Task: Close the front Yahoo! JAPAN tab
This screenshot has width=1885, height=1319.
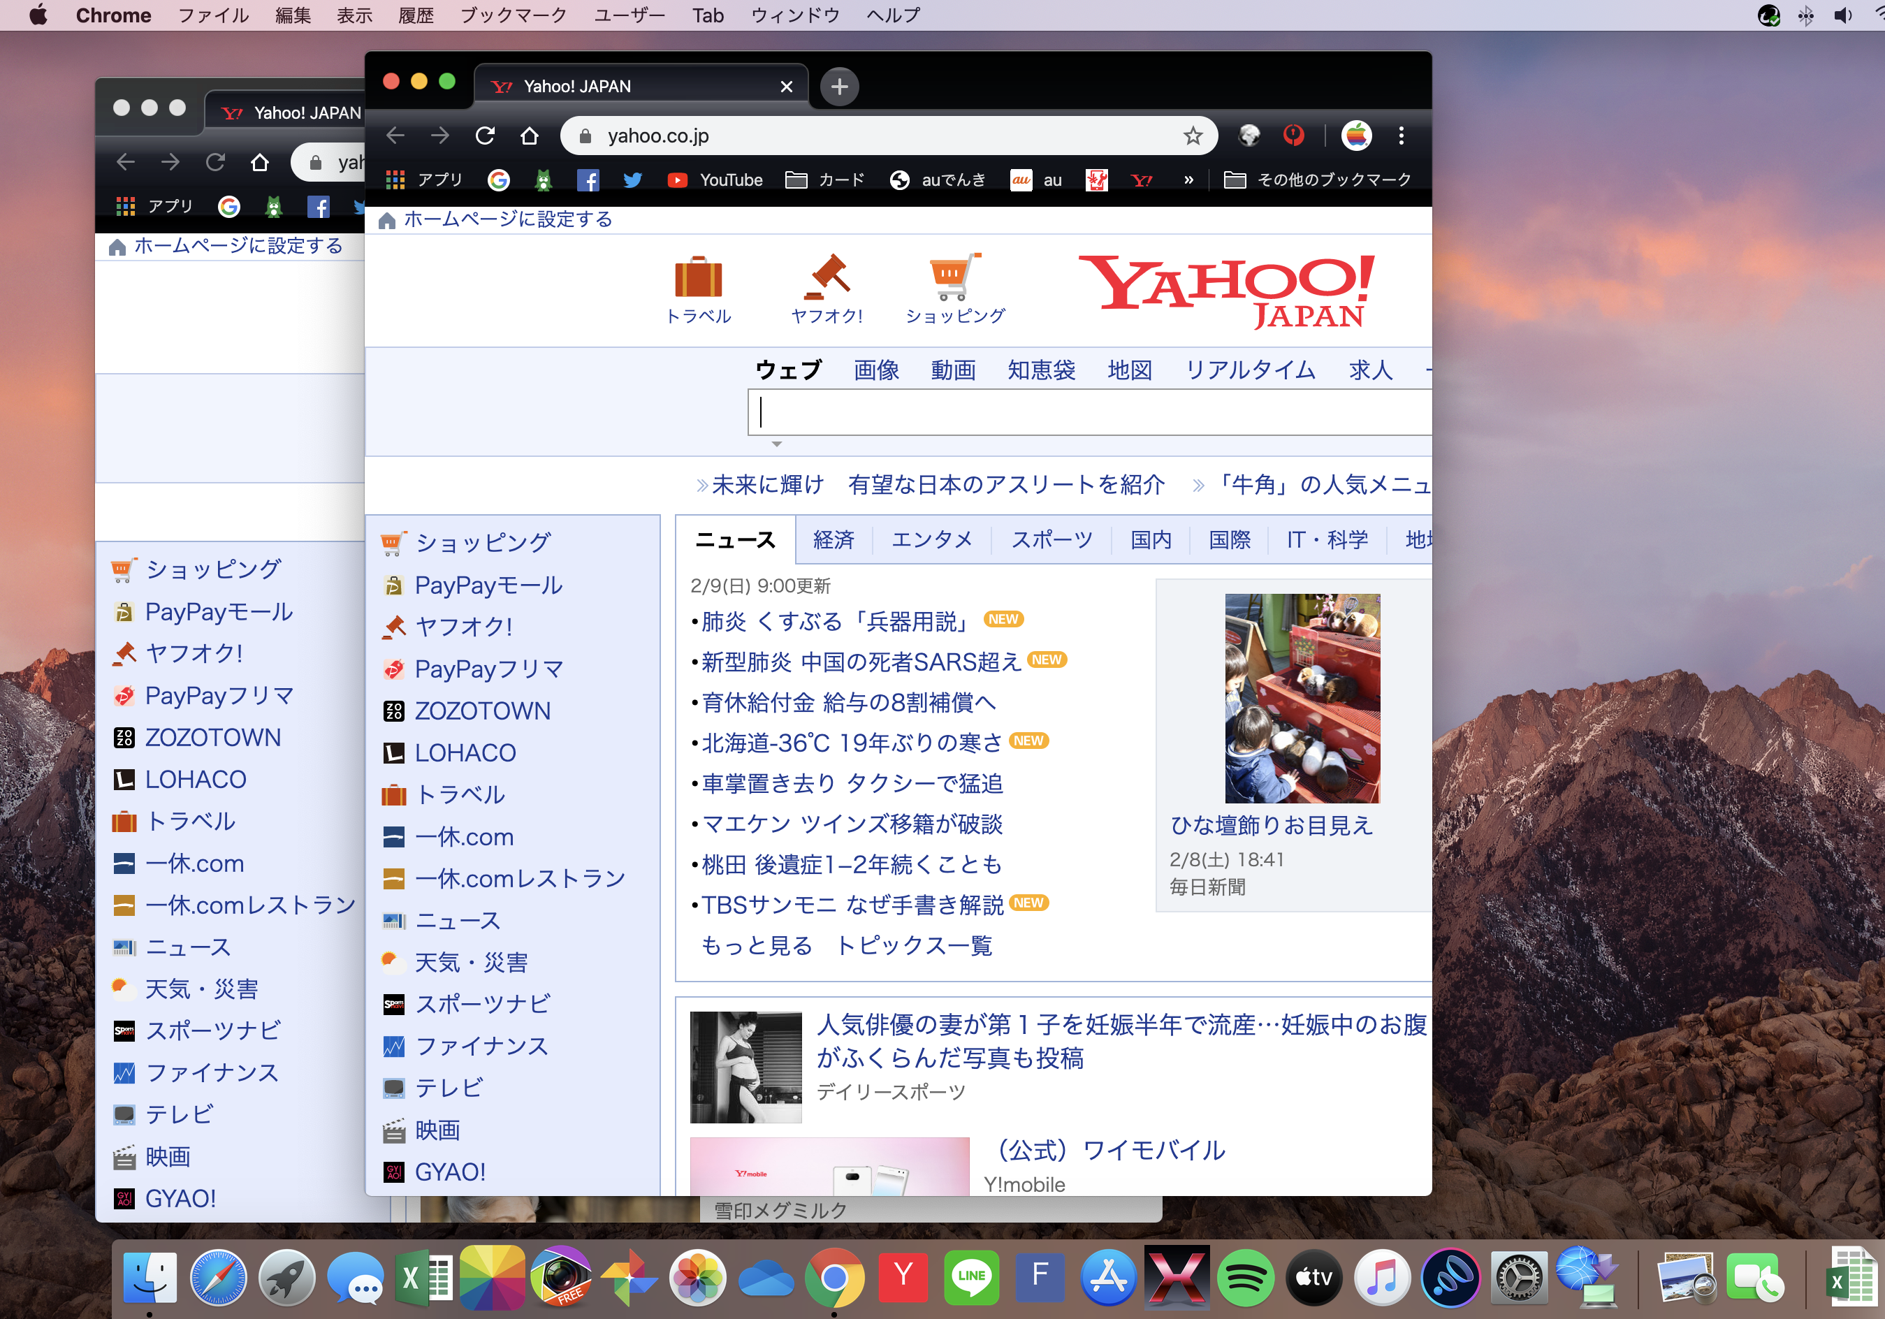Action: pos(786,87)
